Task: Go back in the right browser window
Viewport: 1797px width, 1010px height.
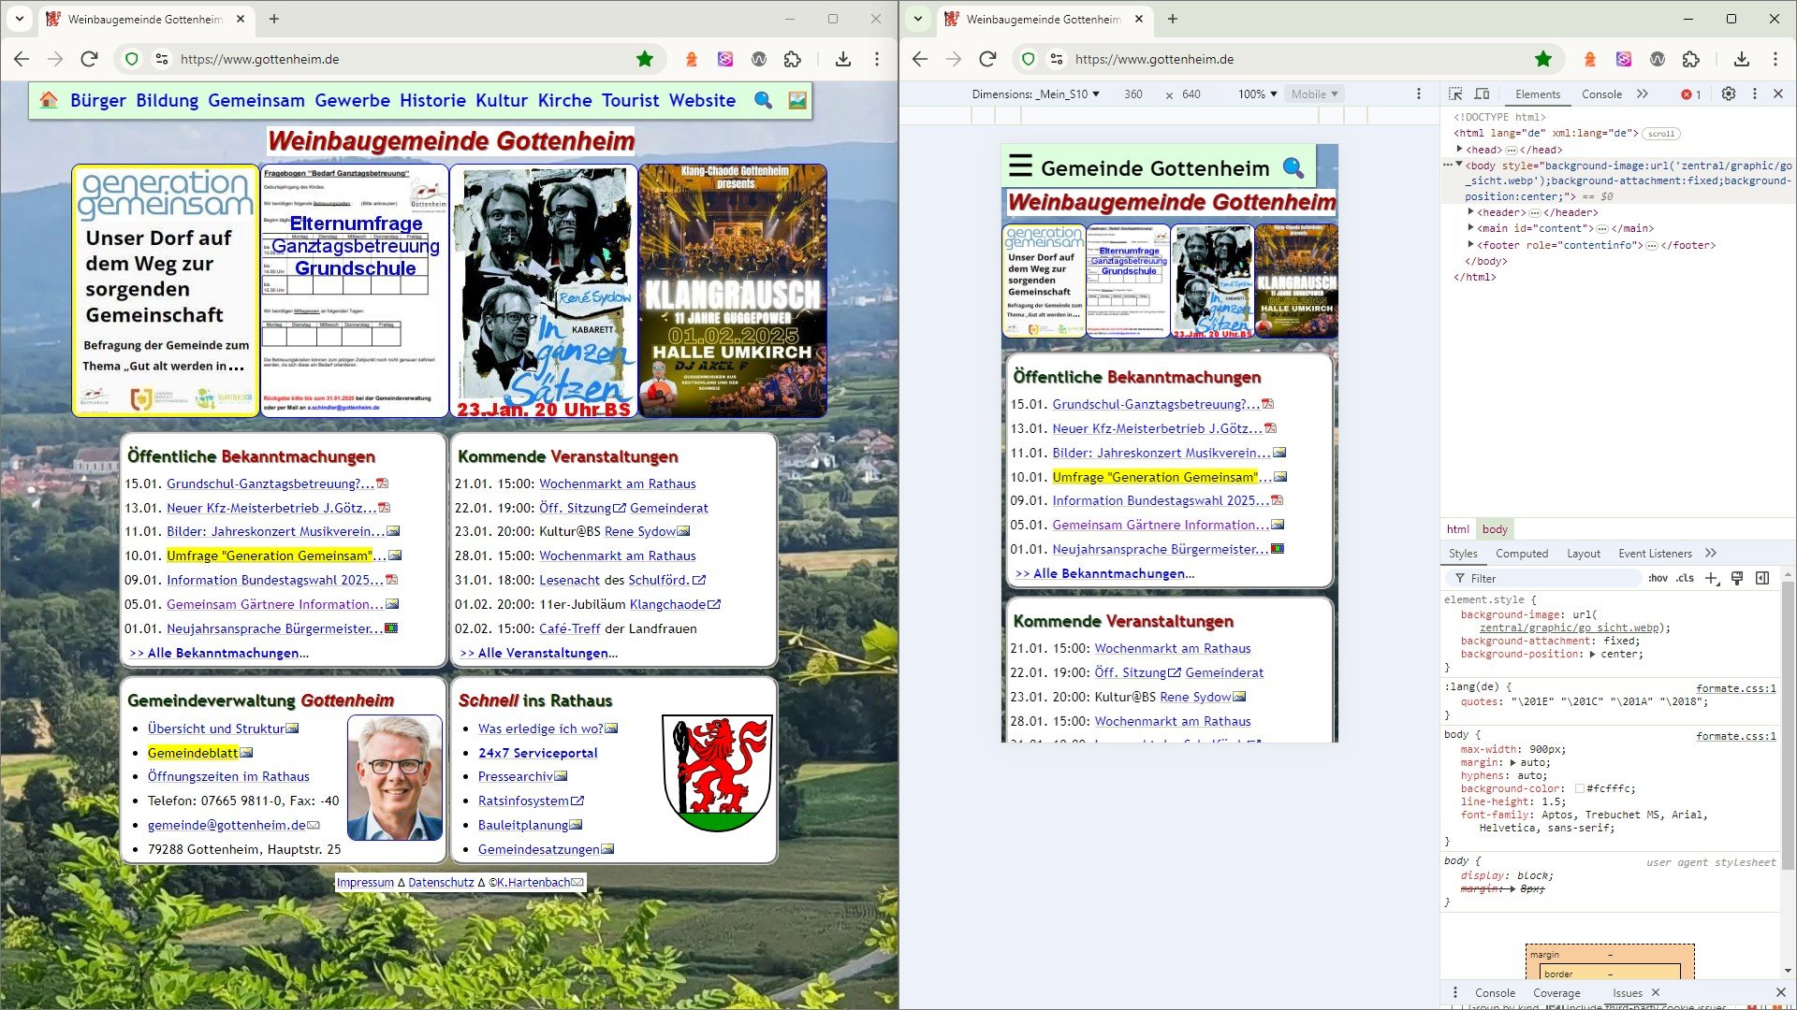Action: (x=920, y=59)
